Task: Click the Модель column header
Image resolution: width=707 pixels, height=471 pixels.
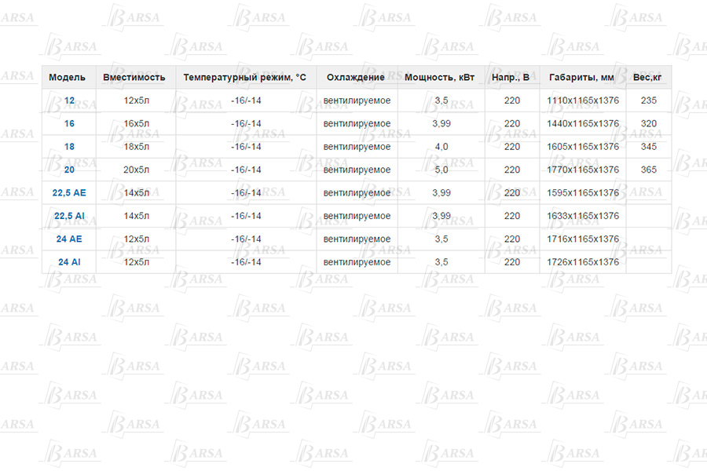Action: click(67, 78)
